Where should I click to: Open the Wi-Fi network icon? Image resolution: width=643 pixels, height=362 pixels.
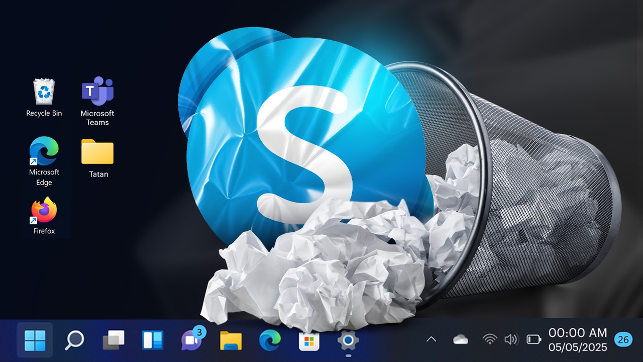coord(489,339)
